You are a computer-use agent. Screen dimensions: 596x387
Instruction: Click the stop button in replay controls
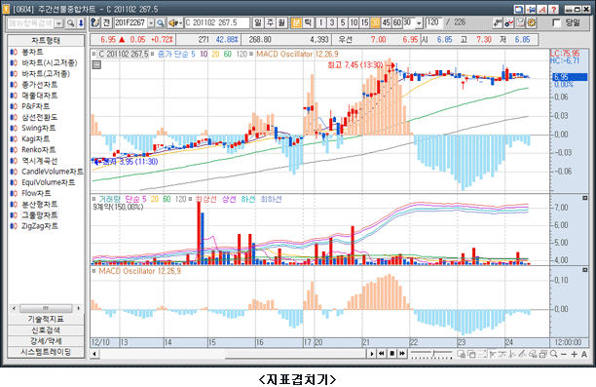coord(391,354)
